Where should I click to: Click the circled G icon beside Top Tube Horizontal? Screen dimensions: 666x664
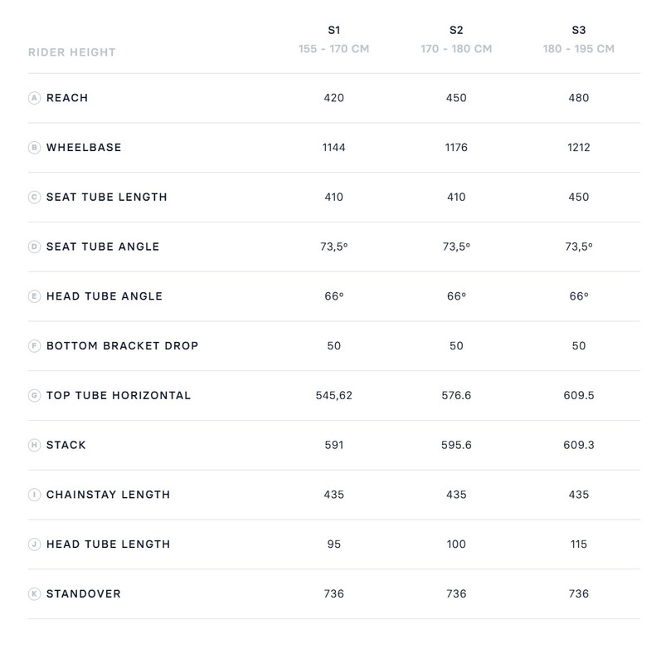(x=34, y=395)
